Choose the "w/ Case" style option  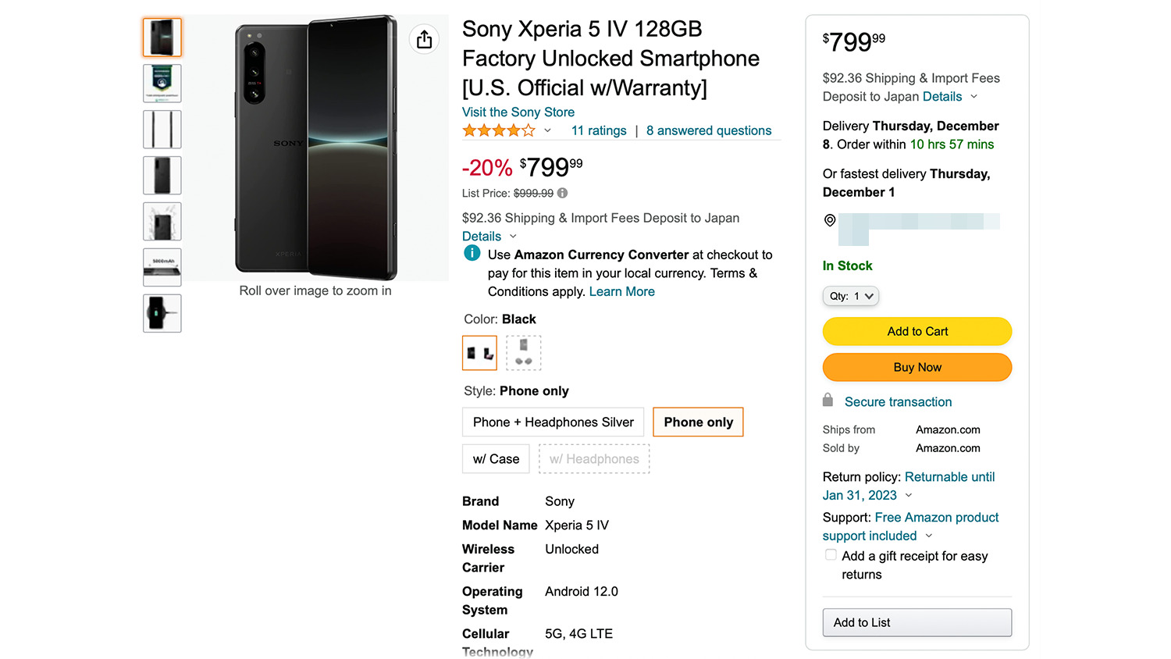[496, 459]
